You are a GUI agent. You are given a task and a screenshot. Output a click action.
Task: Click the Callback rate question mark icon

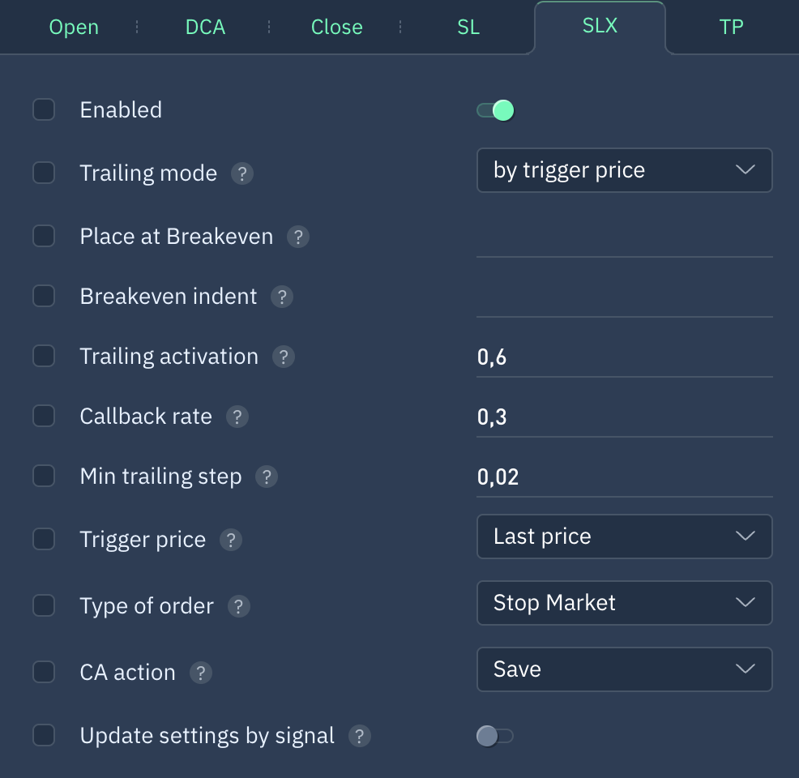click(237, 417)
